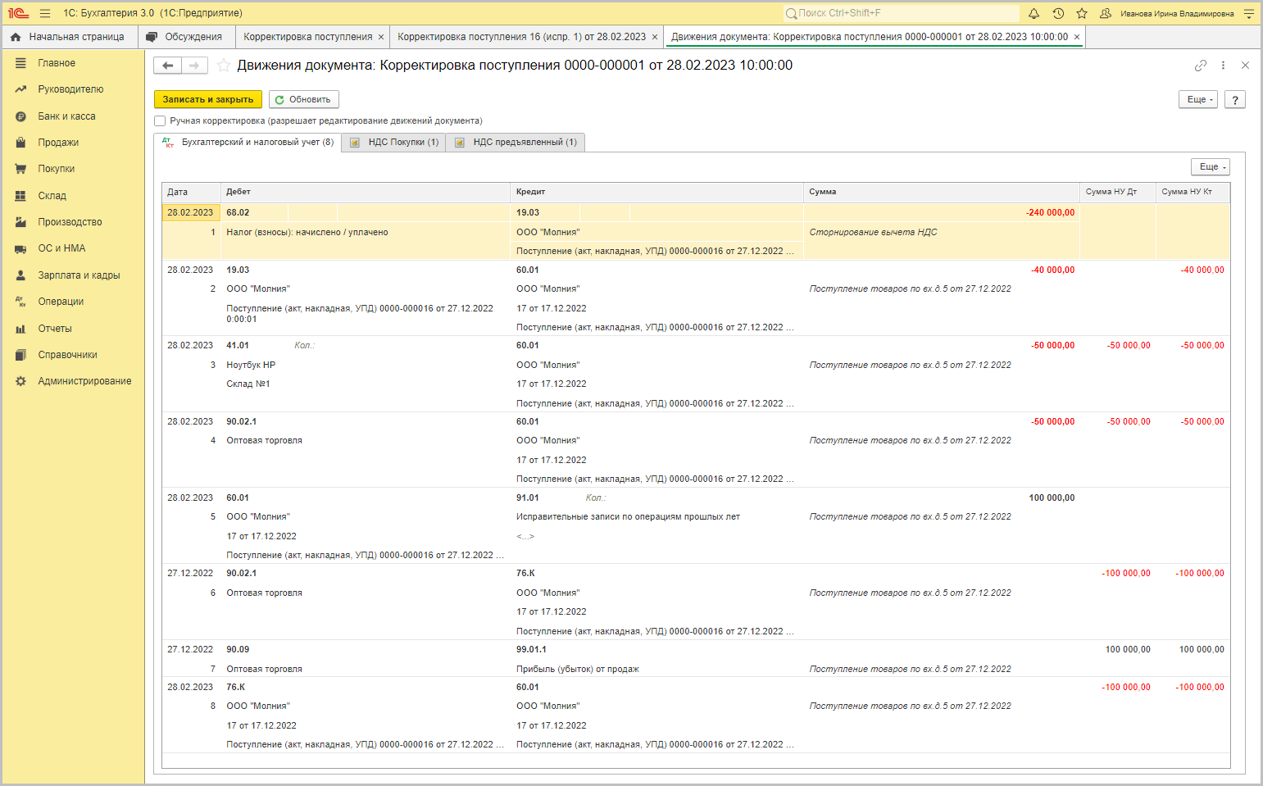Image resolution: width=1263 pixels, height=786 pixels.
Task: Focus the search field Поиск Ctrl+Shift+F
Action: point(902,13)
